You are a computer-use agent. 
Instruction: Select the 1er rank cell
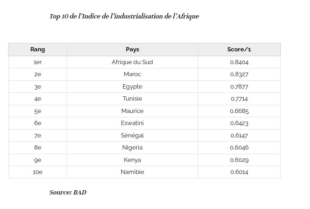38,62
